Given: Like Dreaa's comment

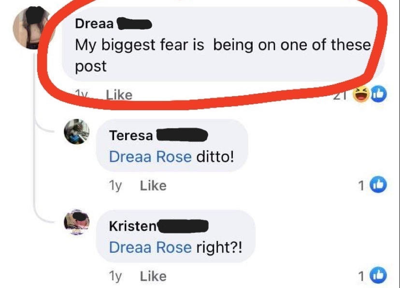Looking at the screenshot, I should click(119, 95).
